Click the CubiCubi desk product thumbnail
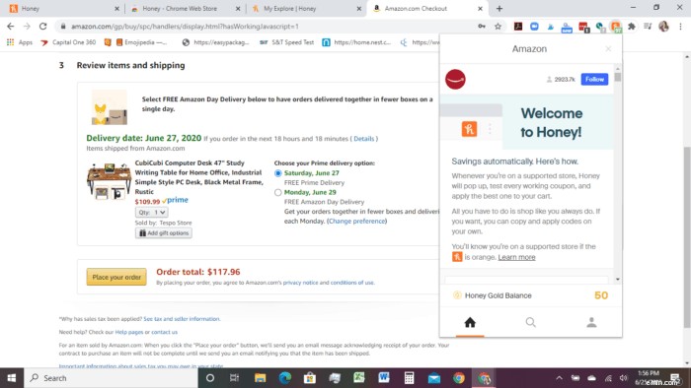 tap(109, 181)
